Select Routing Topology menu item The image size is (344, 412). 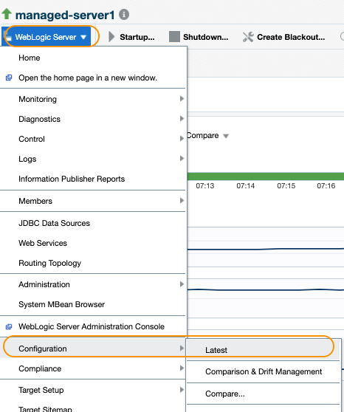coord(93,263)
